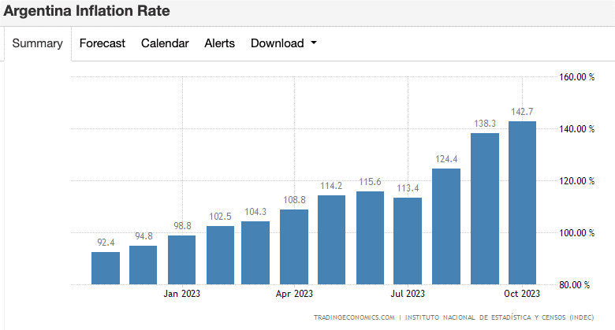Image resolution: width=615 pixels, height=330 pixels.
Task: Select the 102.5 bar in chart
Action: 220,255
